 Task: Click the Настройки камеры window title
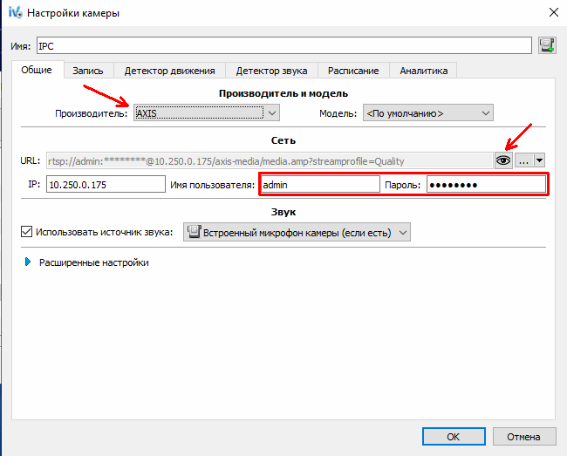[73, 13]
